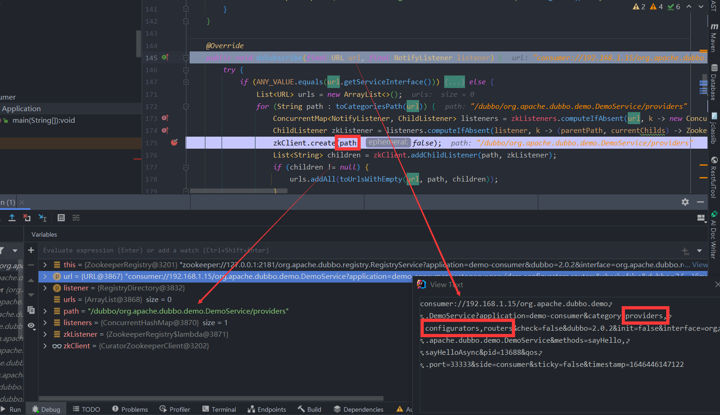Open the evaluate expression history dropdown

point(700,251)
